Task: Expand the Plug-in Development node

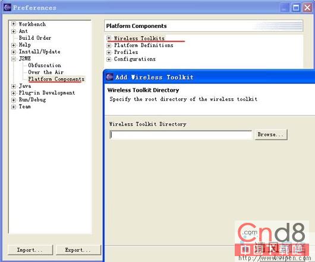Action: 14,93
